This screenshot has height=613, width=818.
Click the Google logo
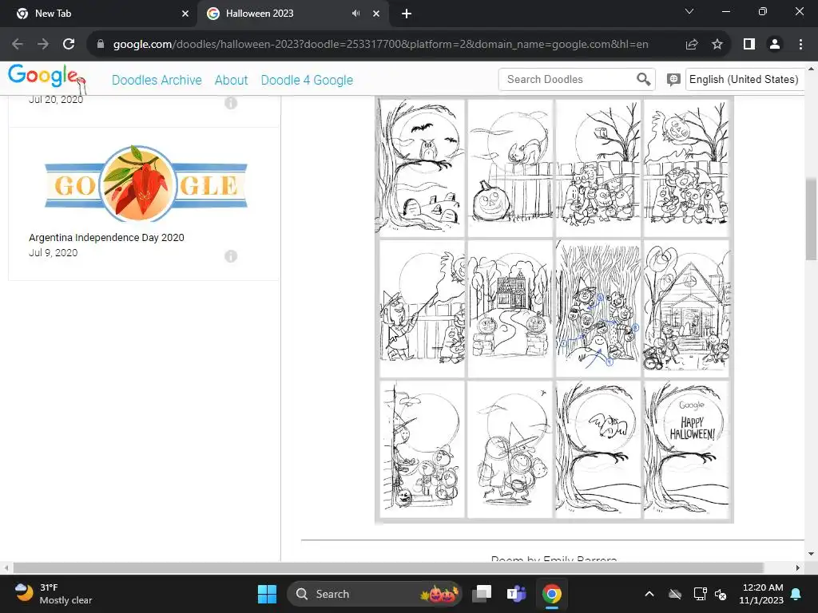tap(46, 79)
